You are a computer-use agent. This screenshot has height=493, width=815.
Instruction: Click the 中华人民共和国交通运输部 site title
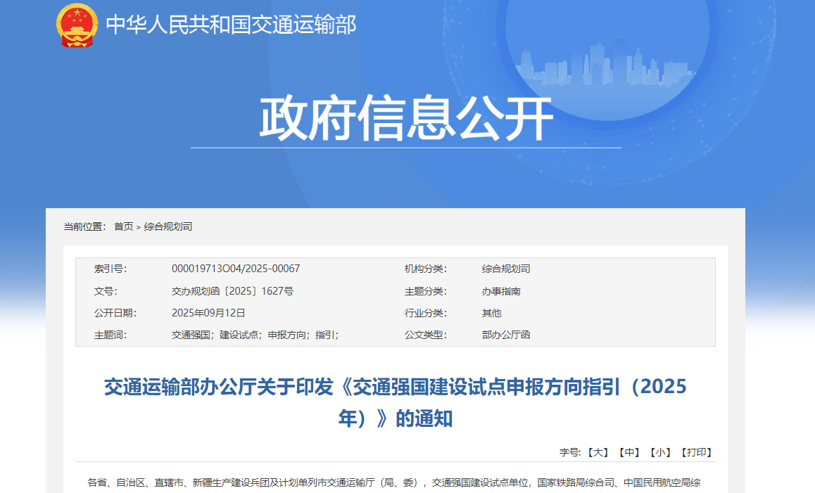[x=231, y=25]
